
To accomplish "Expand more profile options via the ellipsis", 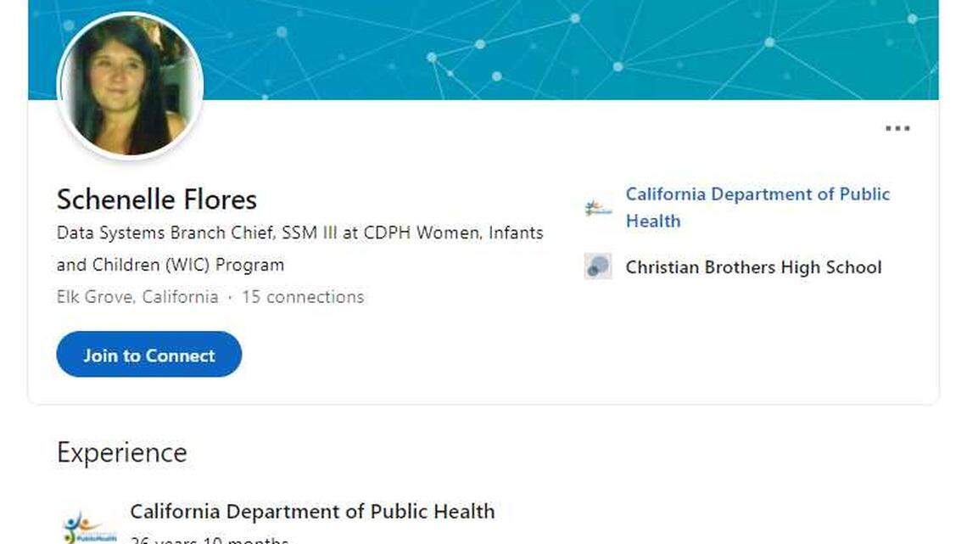I will point(897,127).
